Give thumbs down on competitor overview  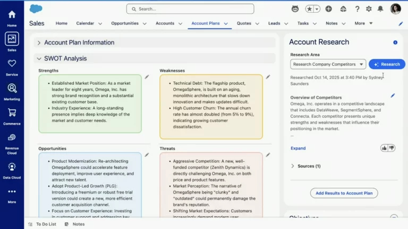[392, 148]
